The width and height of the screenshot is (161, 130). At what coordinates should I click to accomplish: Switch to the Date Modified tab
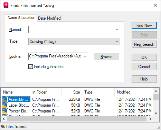(49, 18)
